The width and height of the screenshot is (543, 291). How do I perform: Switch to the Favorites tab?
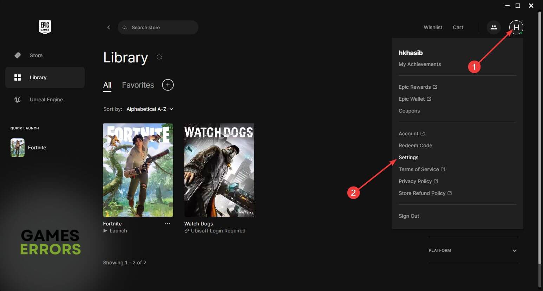138,85
